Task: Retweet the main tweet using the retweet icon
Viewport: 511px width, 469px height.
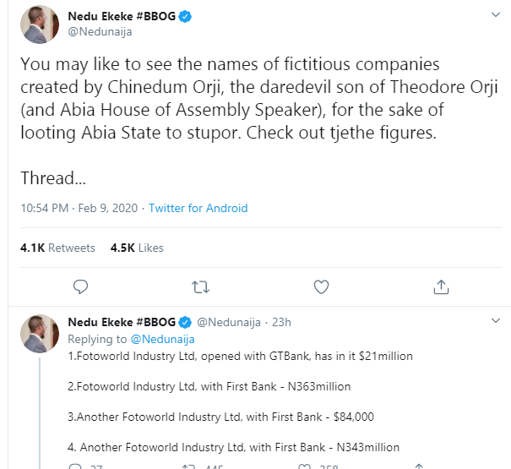Action: (x=200, y=287)
